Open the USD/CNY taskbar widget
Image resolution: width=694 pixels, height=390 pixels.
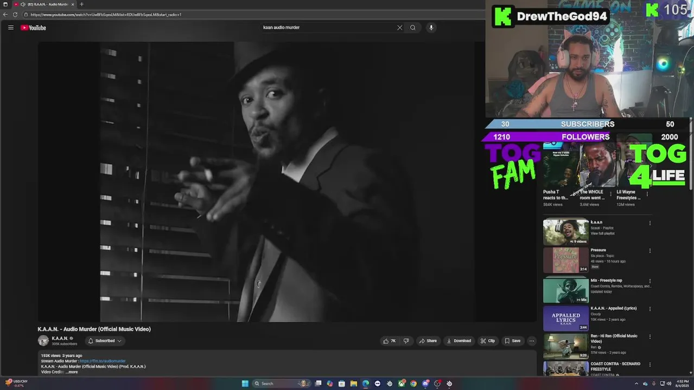(15, 383)
